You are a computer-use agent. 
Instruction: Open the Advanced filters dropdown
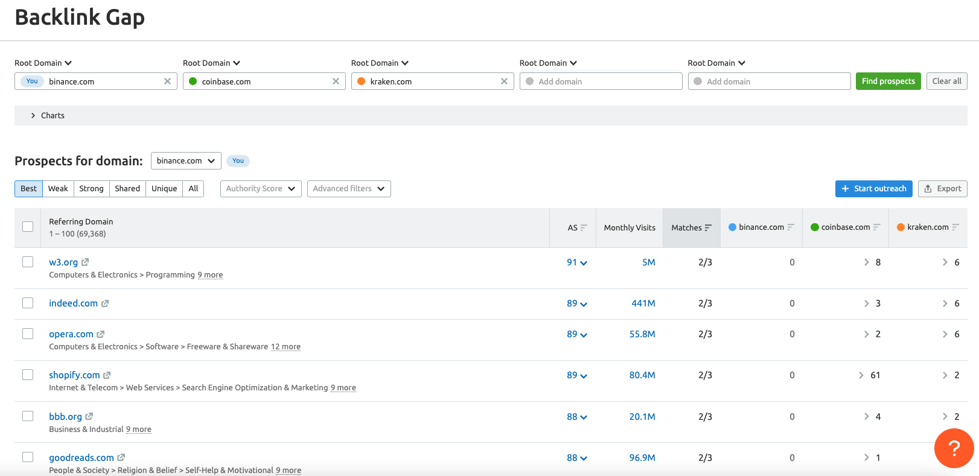[x=349, y=189]
